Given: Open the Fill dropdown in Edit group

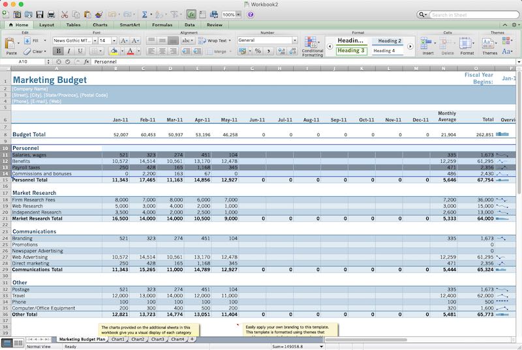Looking at the screenshot, I should 45,40.
